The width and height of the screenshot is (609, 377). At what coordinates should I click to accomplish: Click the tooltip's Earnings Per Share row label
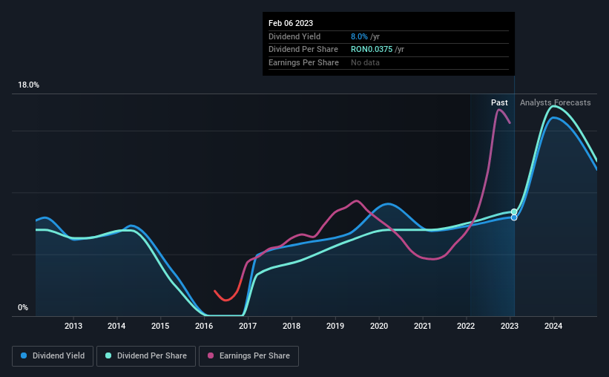click(303, 62)
